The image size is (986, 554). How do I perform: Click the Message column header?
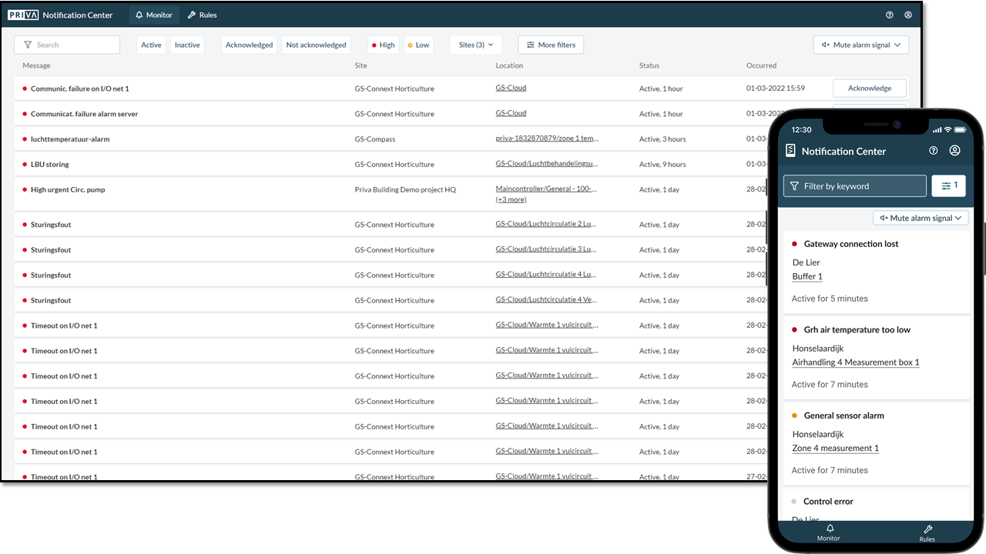[36, 65]
